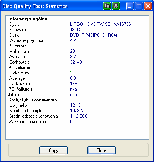Click PI failures average value 0.01
The height and width of the screenshot is (162, 154).
tap(74, 78)
